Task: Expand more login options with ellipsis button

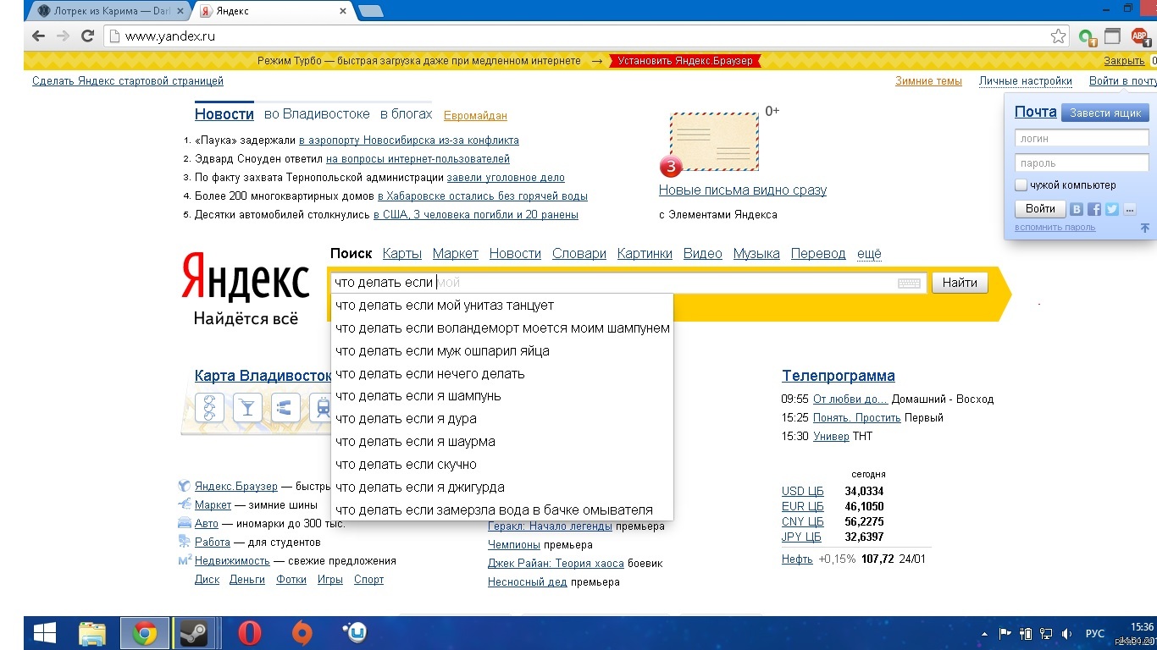Action: click(1129, 209)
